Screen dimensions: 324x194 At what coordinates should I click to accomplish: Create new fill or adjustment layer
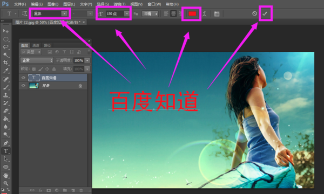57,190
